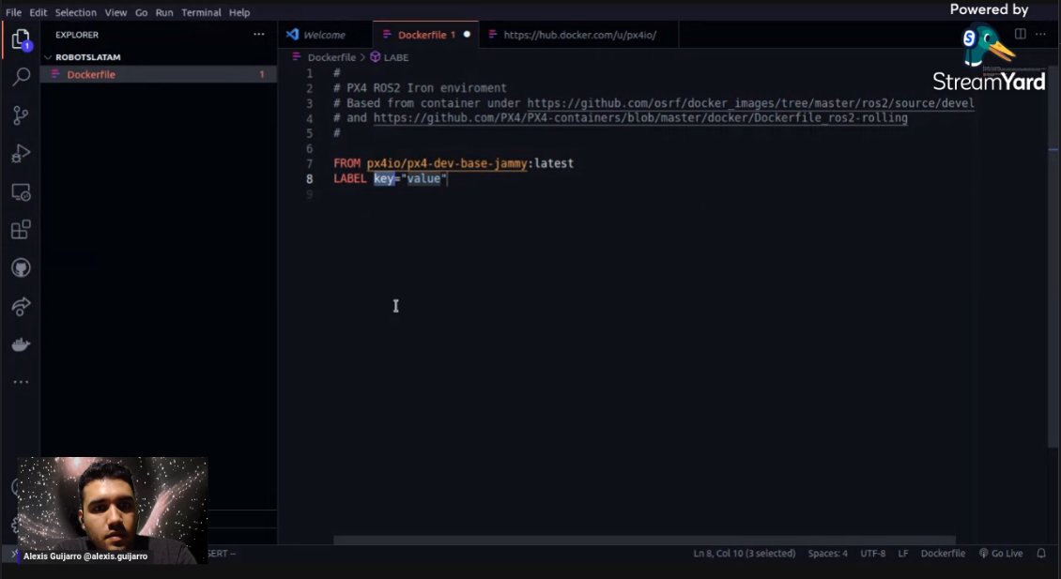
Task: Open the Live Share icon
Action: pos(21,307)
